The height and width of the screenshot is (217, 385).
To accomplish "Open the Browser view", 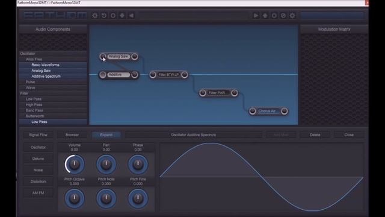I will coord(72,135).
